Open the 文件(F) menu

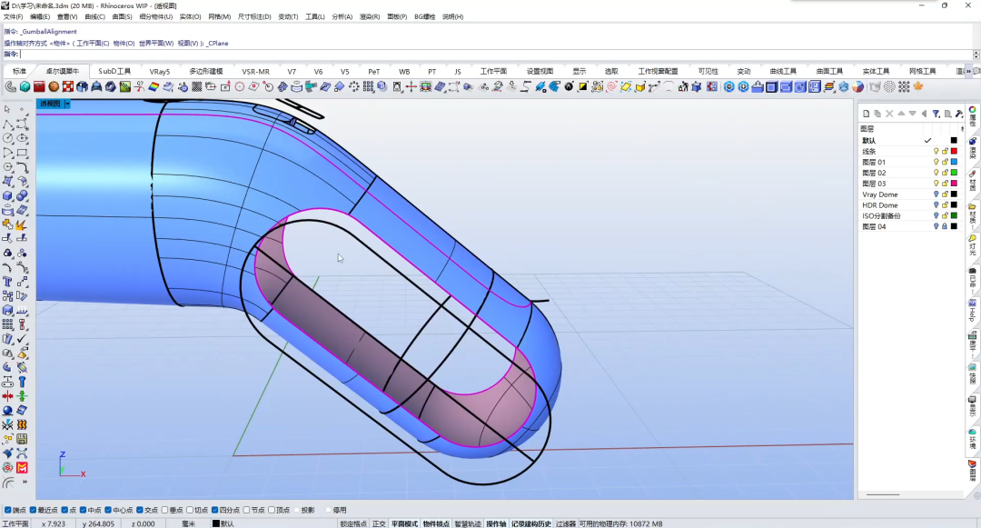(x=13, y=17)
